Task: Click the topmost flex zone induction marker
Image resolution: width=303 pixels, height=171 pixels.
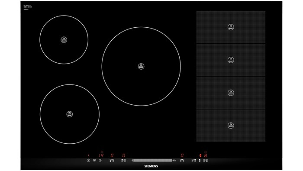Action: tap(231, 27)
